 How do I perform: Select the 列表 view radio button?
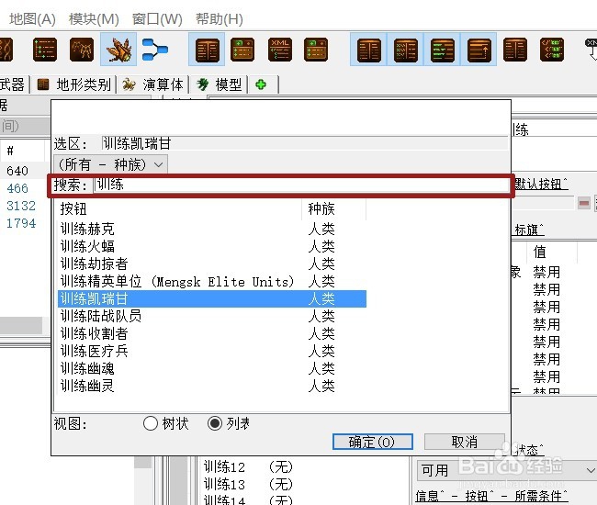point(215,422)
